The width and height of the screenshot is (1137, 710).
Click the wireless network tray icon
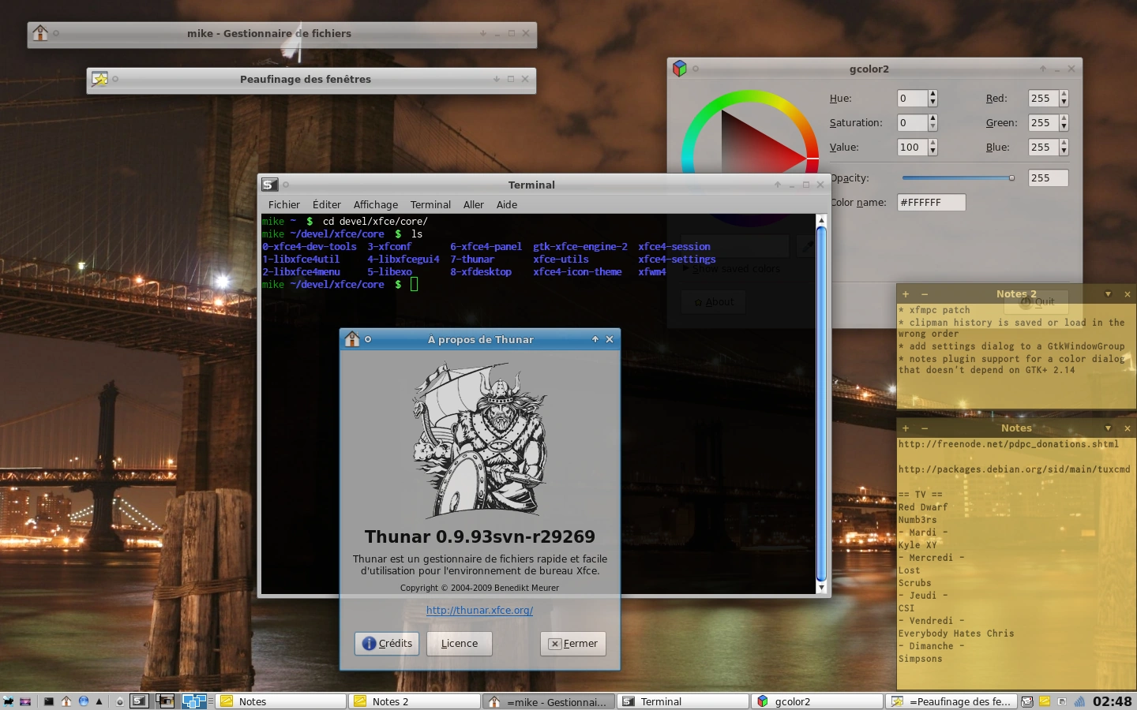1079,701
